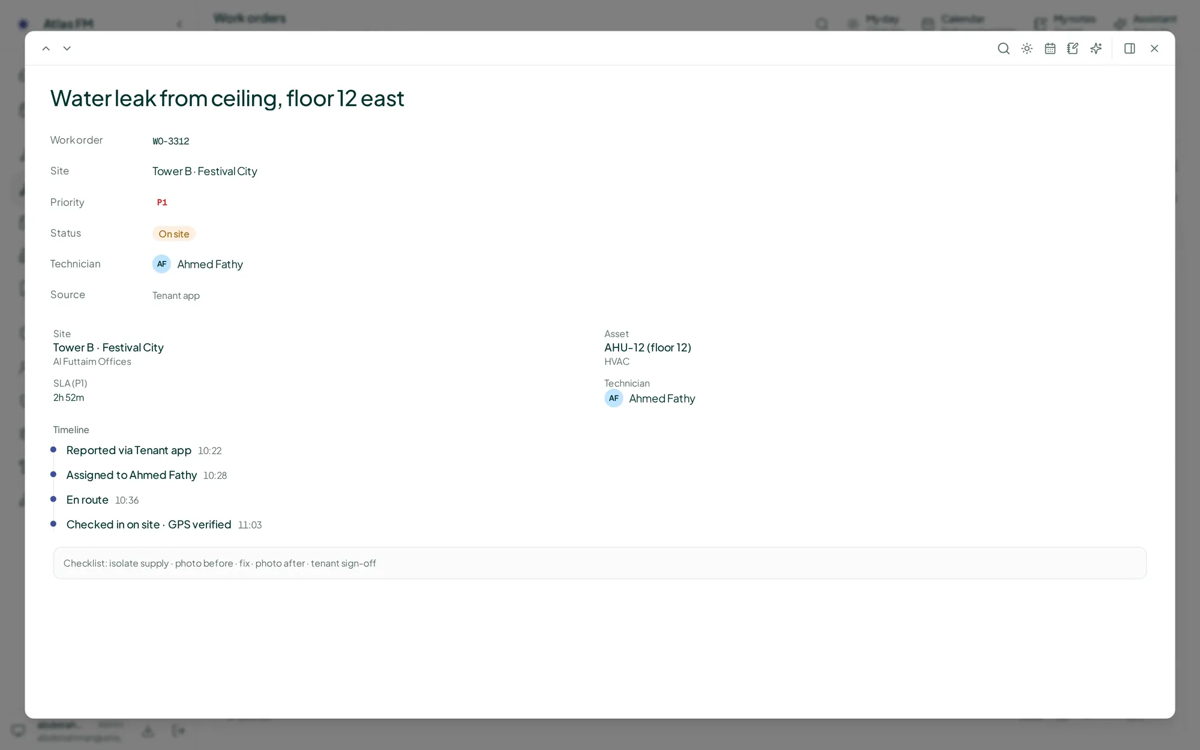
Task: Click the title Water leak from ceiling
Action: click(x=227, y=98)
